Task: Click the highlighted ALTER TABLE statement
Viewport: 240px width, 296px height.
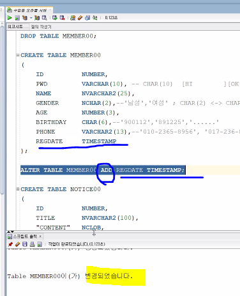Action: click(103, 170)
